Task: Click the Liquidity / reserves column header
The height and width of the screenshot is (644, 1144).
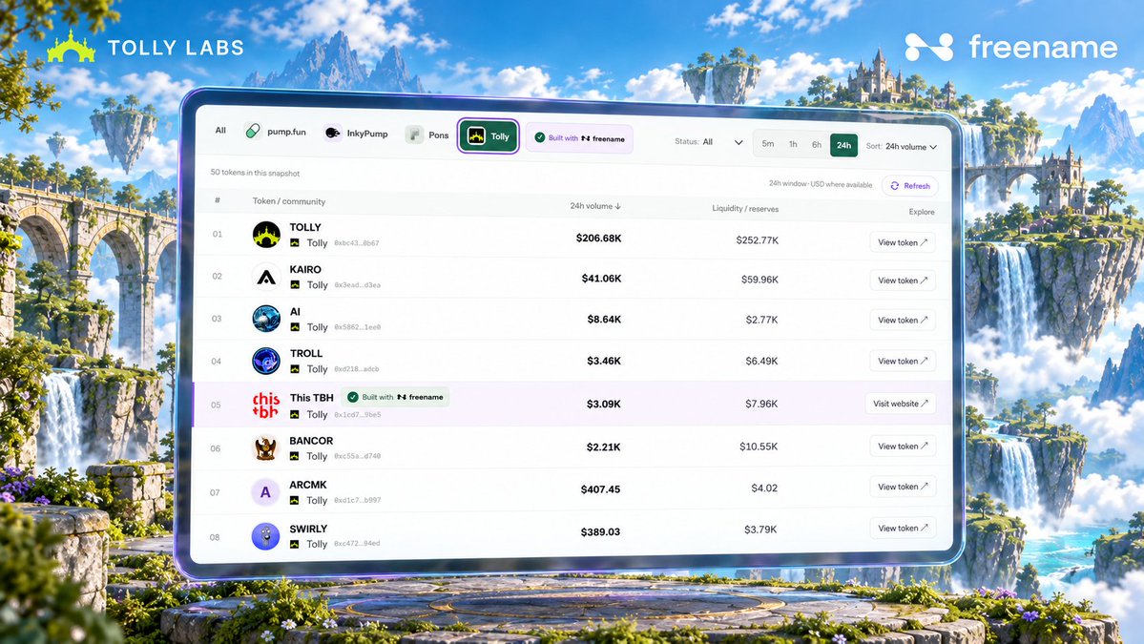Action: click(745, 209)
